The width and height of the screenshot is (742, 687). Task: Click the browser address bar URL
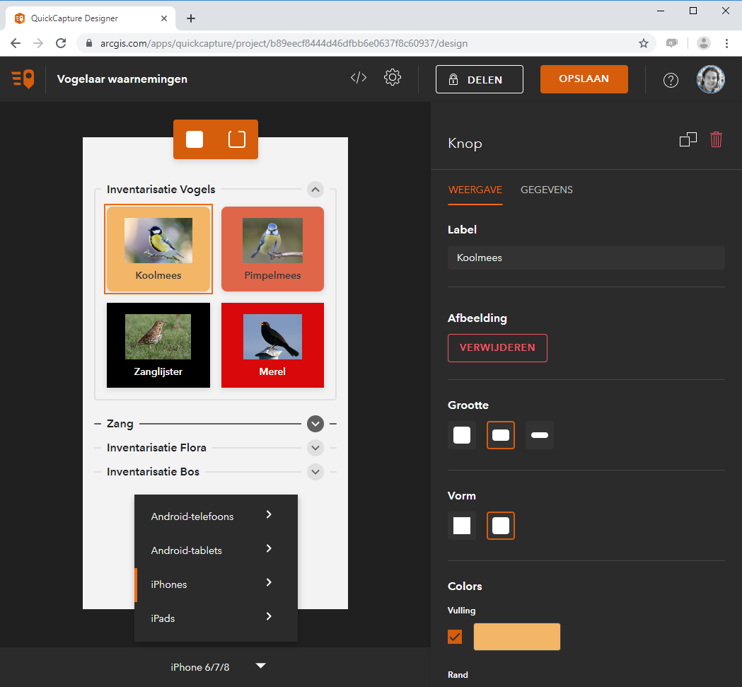(284, 44)
